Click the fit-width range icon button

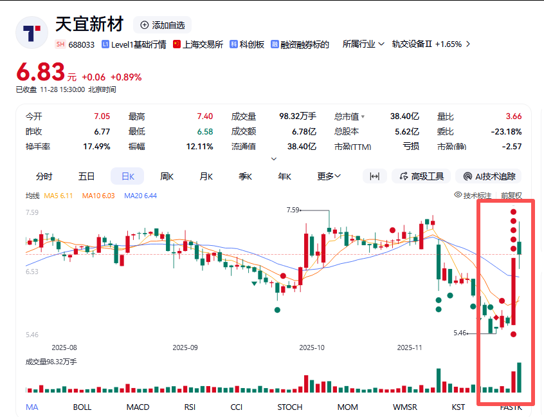point(375,176)
